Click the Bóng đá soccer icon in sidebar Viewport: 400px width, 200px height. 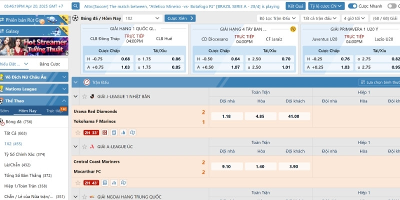coord(2,122)
